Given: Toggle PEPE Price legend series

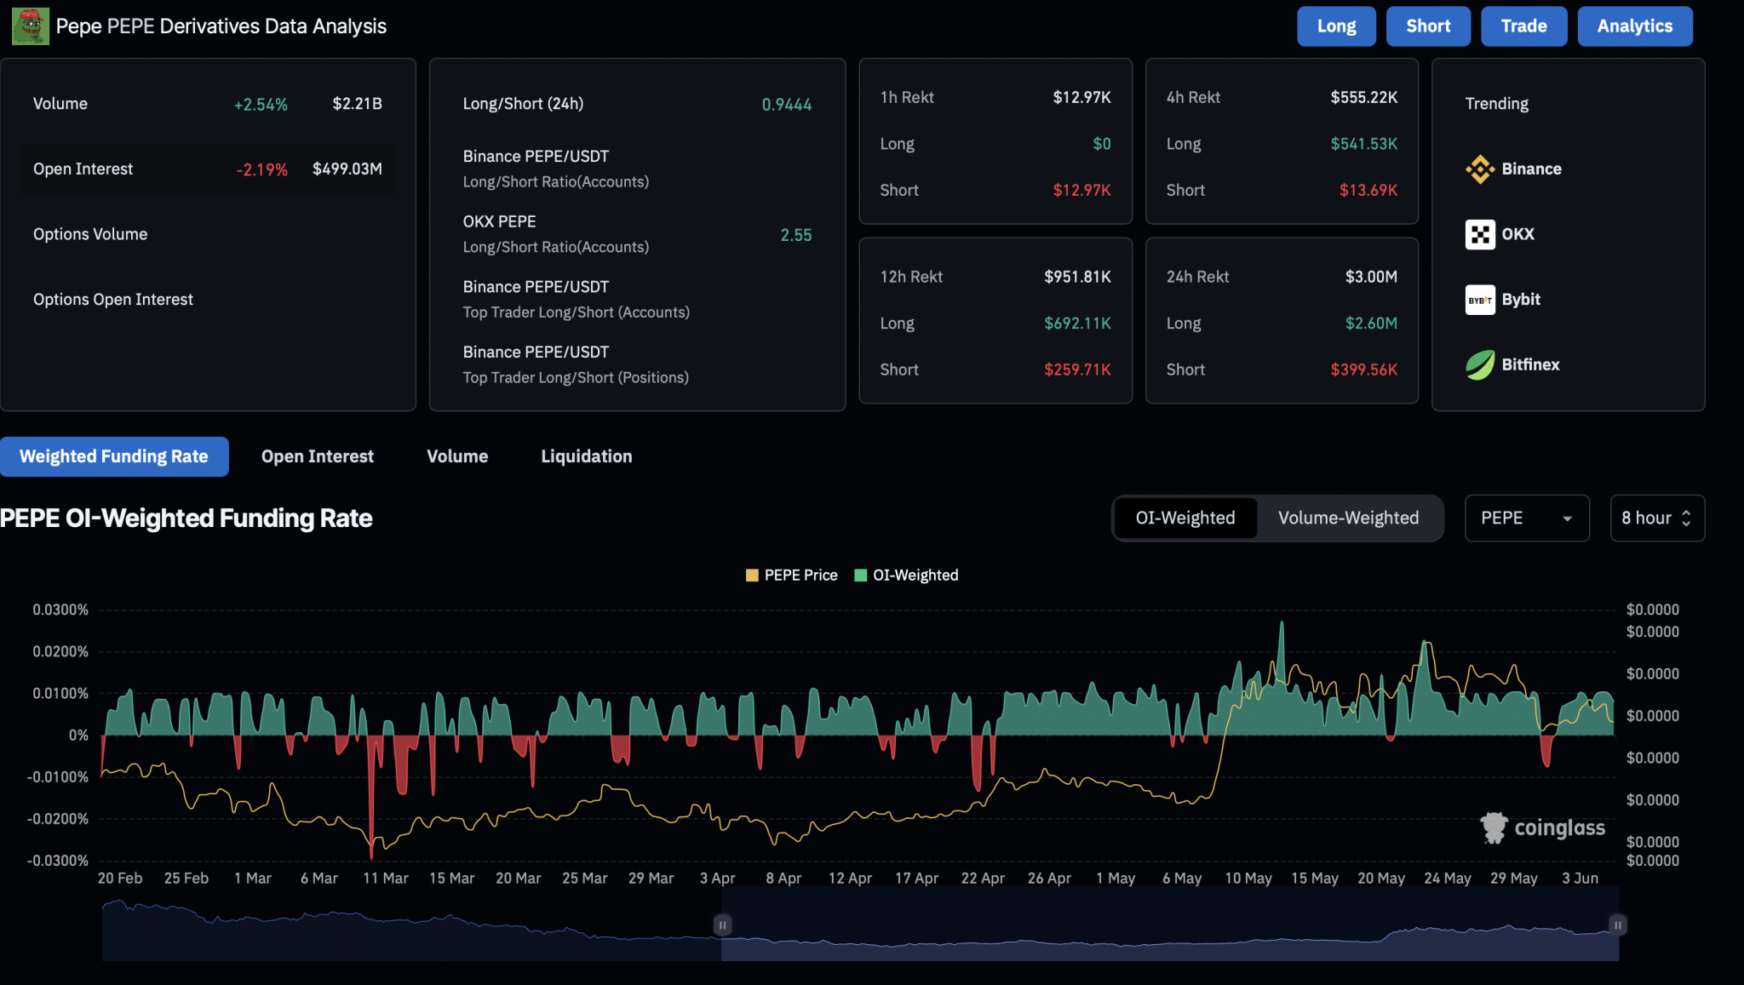Looking at the screenshot, I should tap(791, 576).
